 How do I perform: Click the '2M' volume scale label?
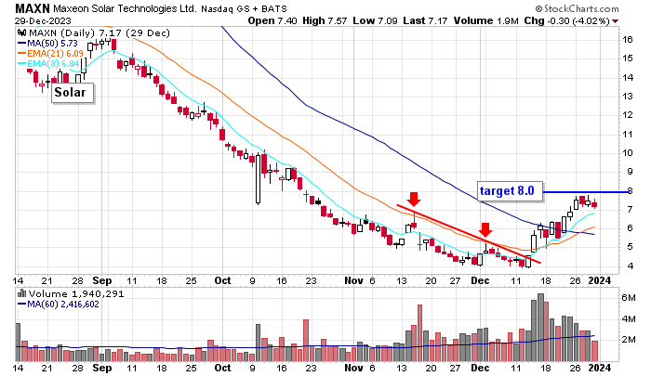[x=629, y=340]
